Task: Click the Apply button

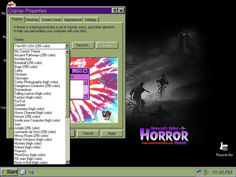Action: click(x=112, y=133)
